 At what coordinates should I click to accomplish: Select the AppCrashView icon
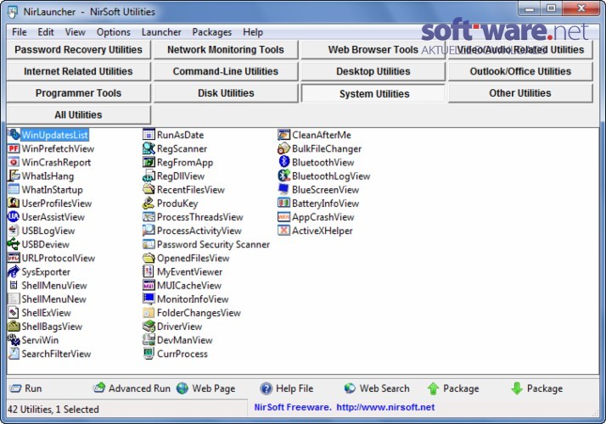pos(284,217)
